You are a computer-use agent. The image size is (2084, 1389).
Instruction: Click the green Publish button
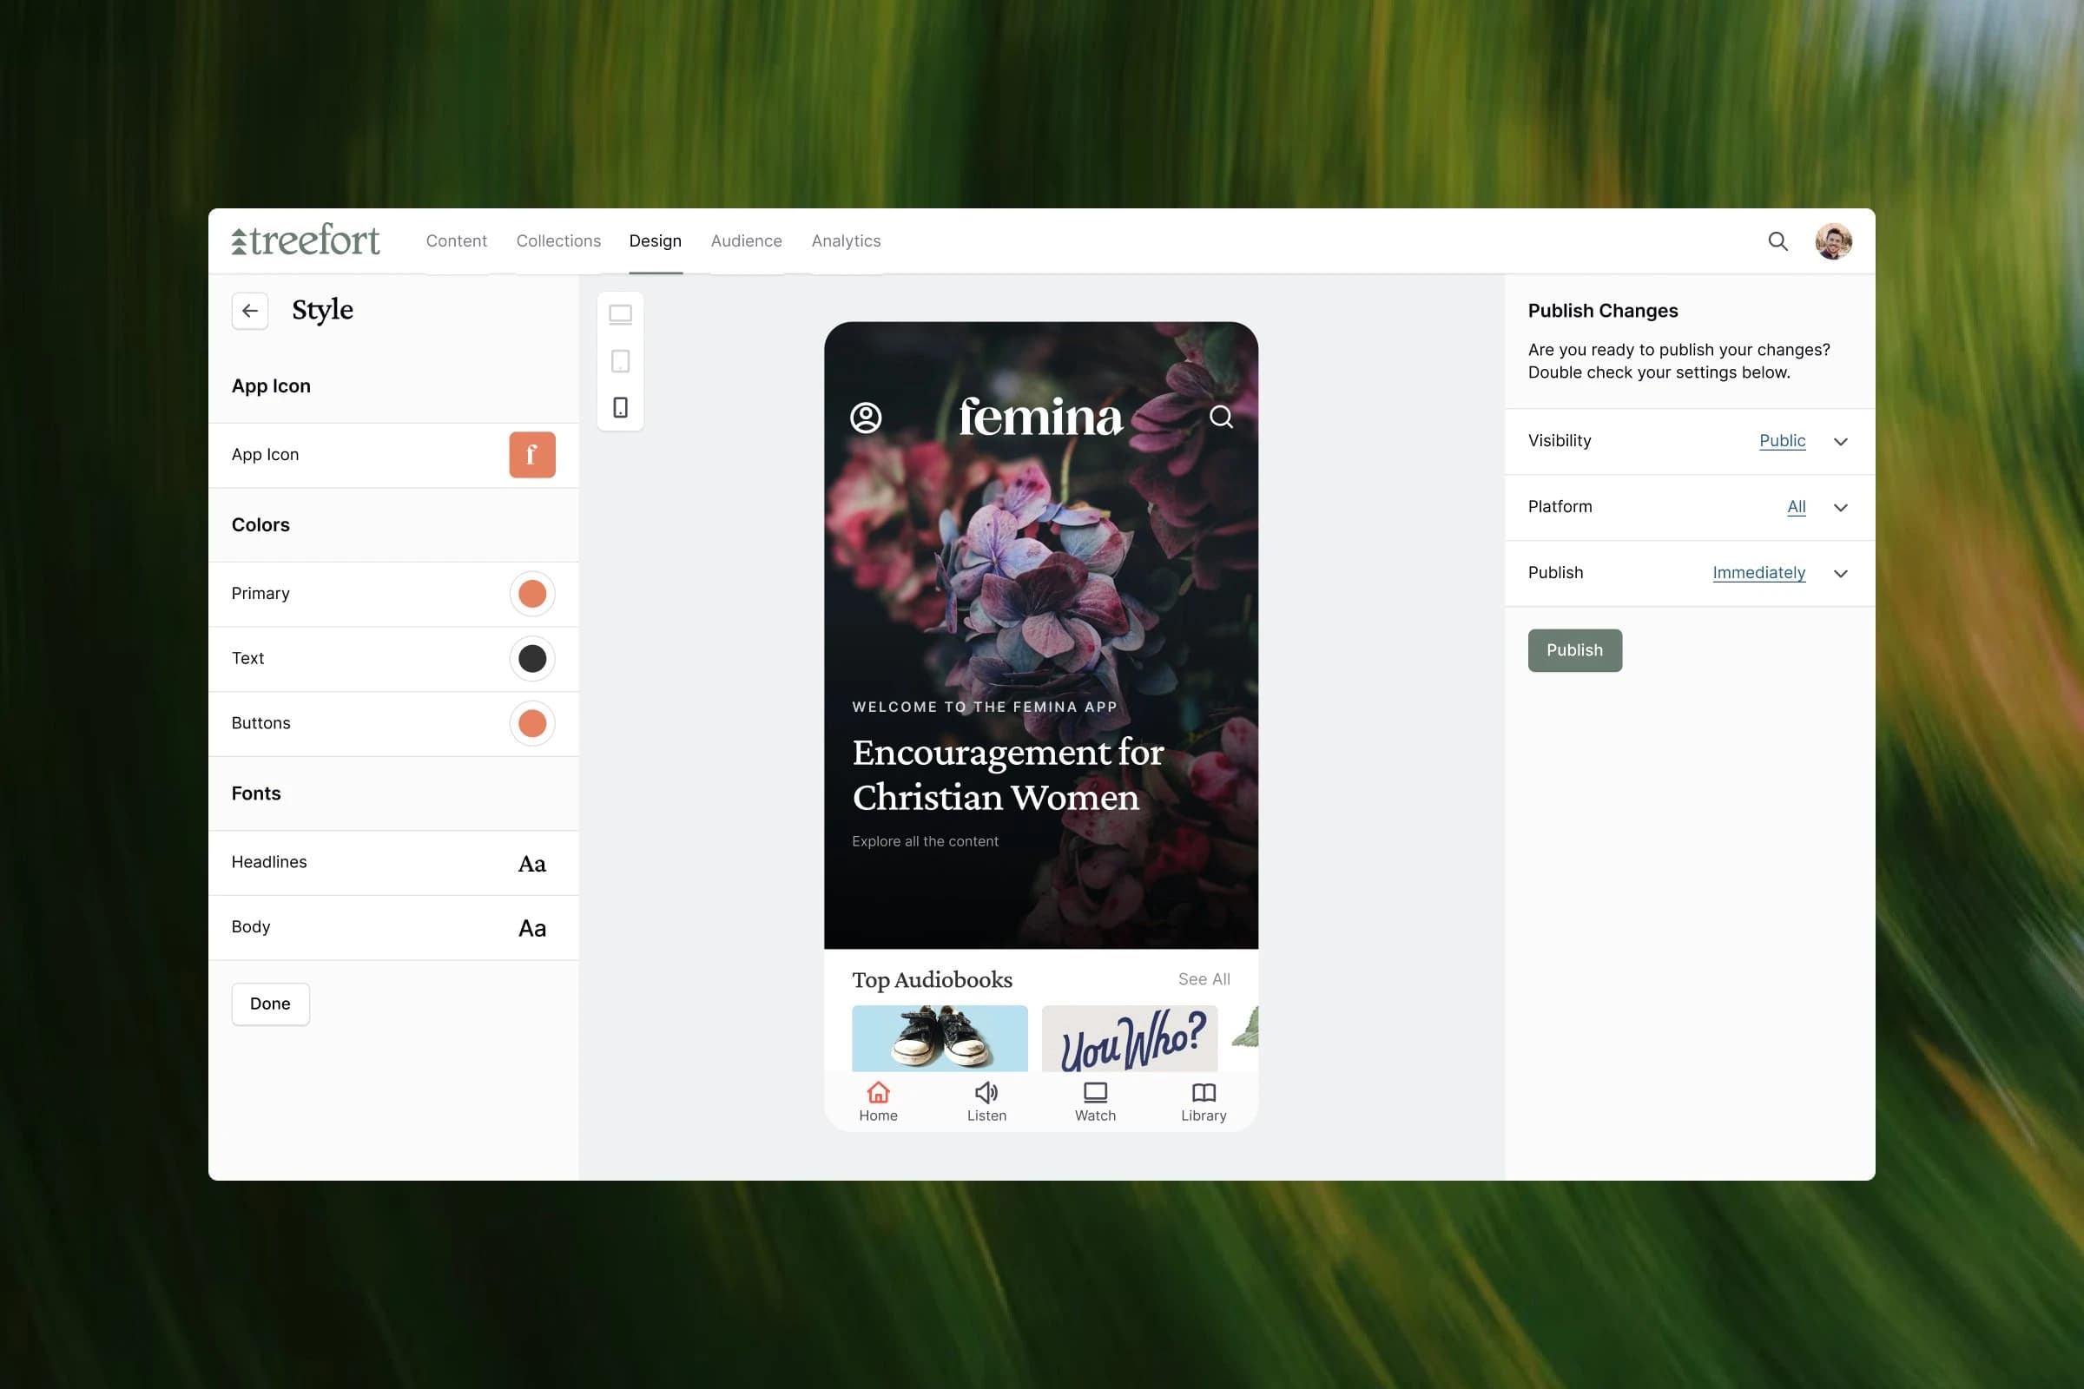[1574, 650]
